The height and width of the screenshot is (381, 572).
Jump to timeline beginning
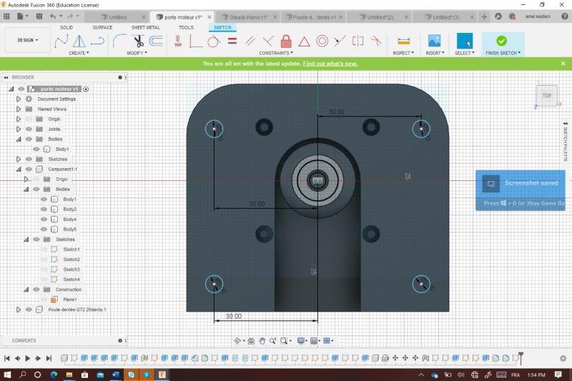[x=7, y=358]
